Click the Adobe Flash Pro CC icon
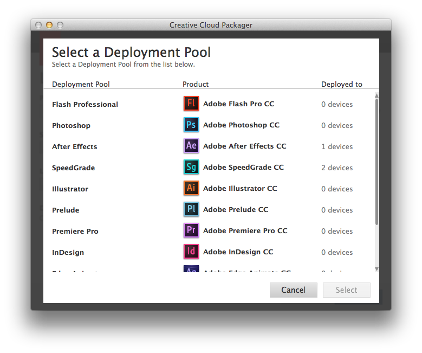422x353 pixels. pos(191,104)
